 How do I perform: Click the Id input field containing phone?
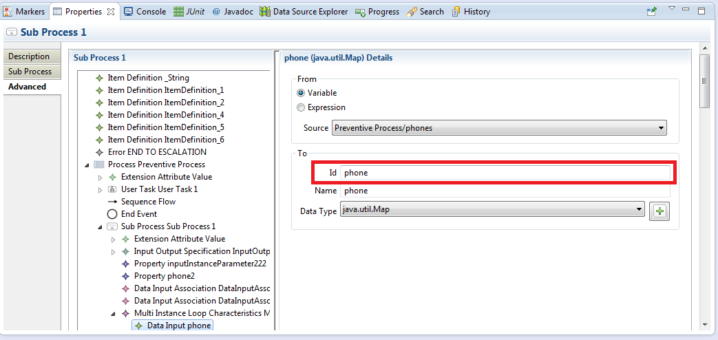pos(505,173)
